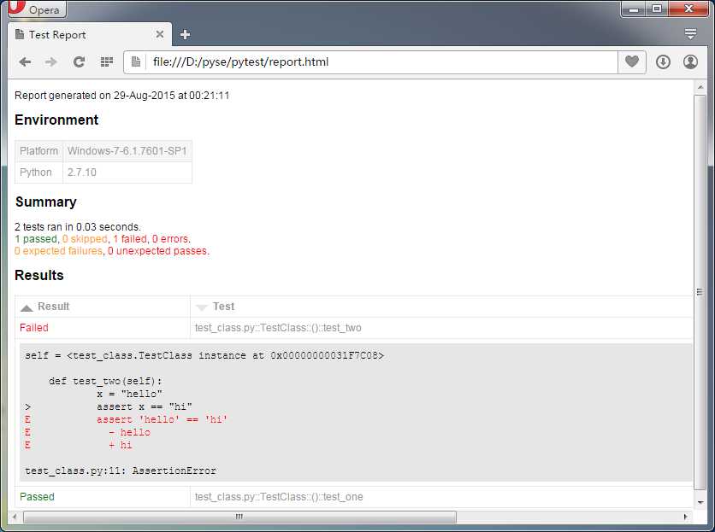Screen dimensions: 715x532
Task: Click the Summary heading
Action: click(46, 202)
